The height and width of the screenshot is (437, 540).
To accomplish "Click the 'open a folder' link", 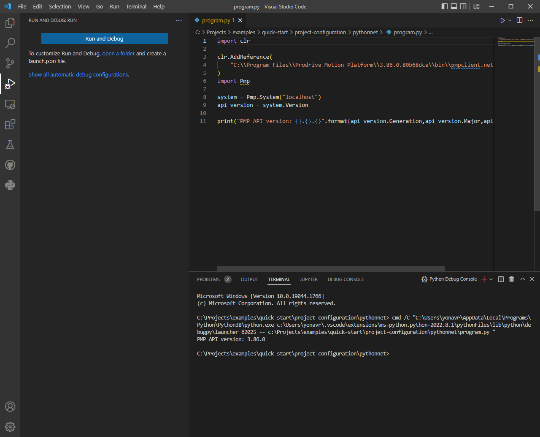I will (x=119, y=54).
